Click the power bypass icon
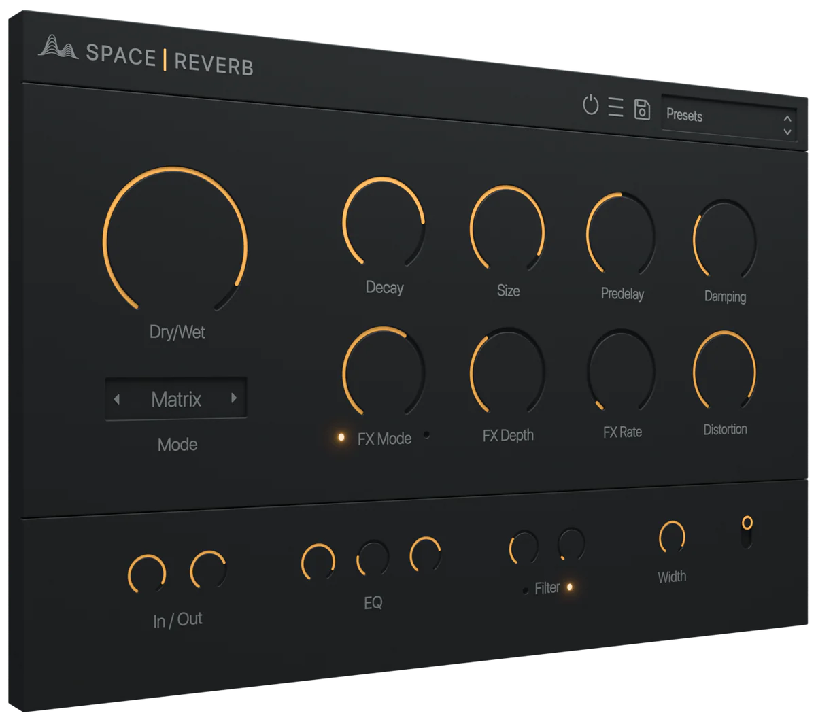The width and height of the screenshot is (816, 722). pyautogui.click(x=591, y=106)
